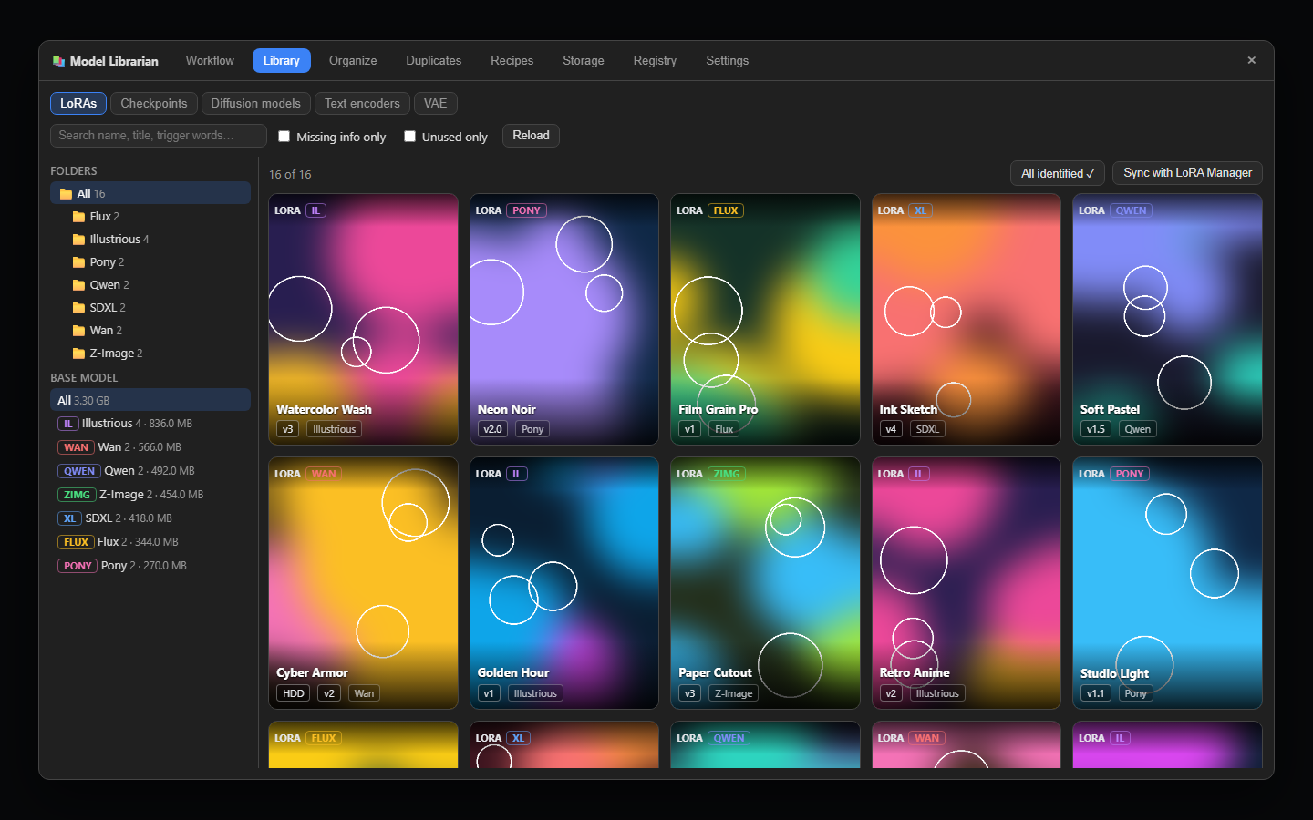Sync with LoRA Manager

(1187, 173)
